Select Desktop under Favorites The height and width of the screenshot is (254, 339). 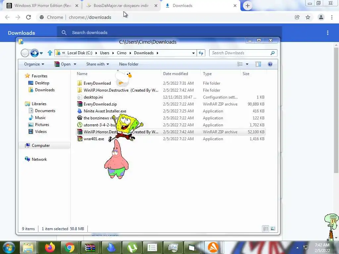42,83
